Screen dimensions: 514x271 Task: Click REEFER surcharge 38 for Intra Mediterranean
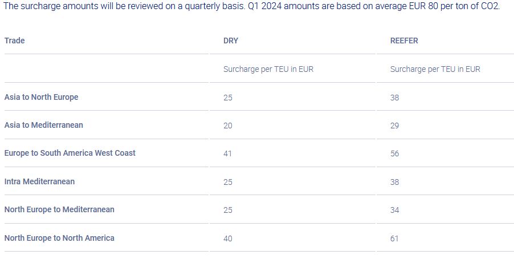[395, 182]
